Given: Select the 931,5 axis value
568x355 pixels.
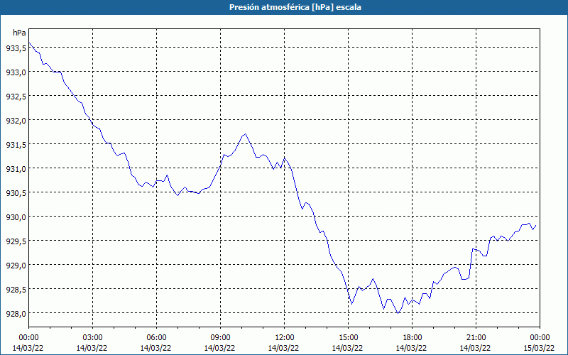Looking at the screenshot, I should pos(16,145).
